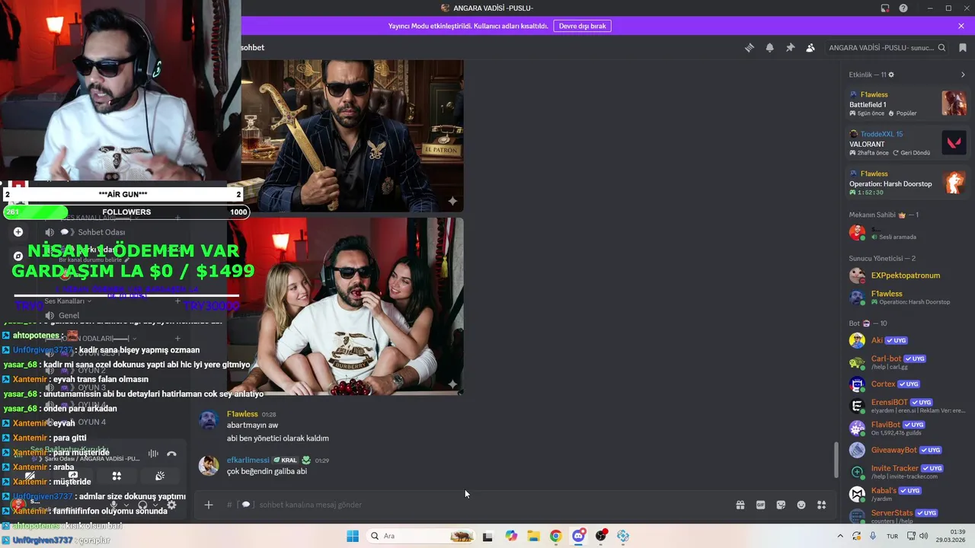Open input device options arrow beside microphone
Viewport: 975px width, 548px height.
tap(126, 505)
